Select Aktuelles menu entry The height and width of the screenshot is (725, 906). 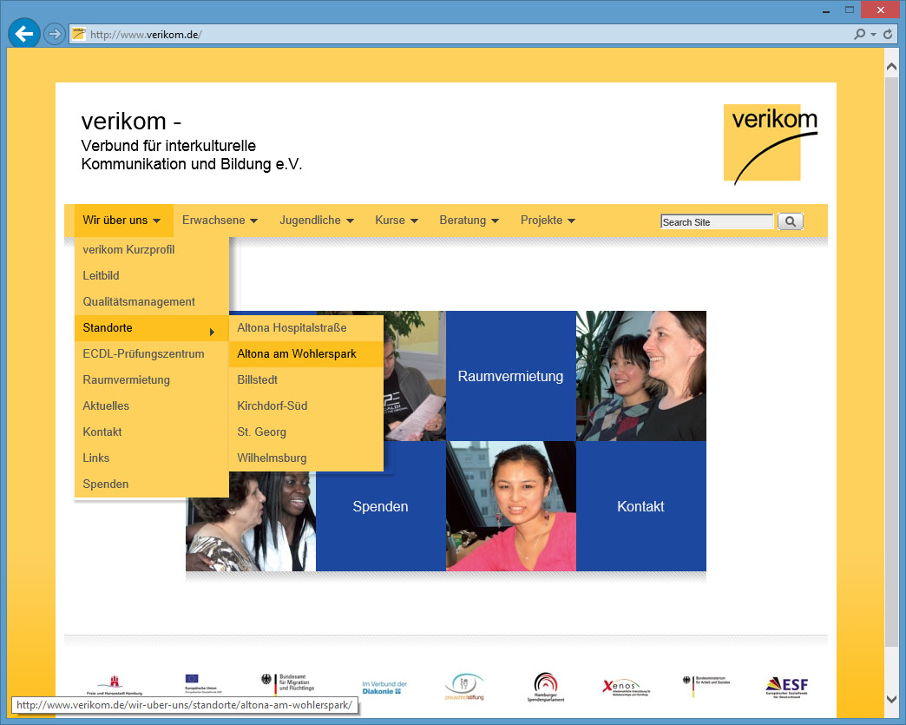151,405
